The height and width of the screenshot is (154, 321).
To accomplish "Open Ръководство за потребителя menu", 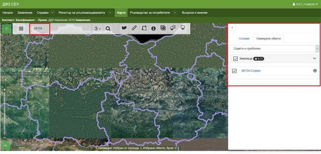I will click(150, 13).
